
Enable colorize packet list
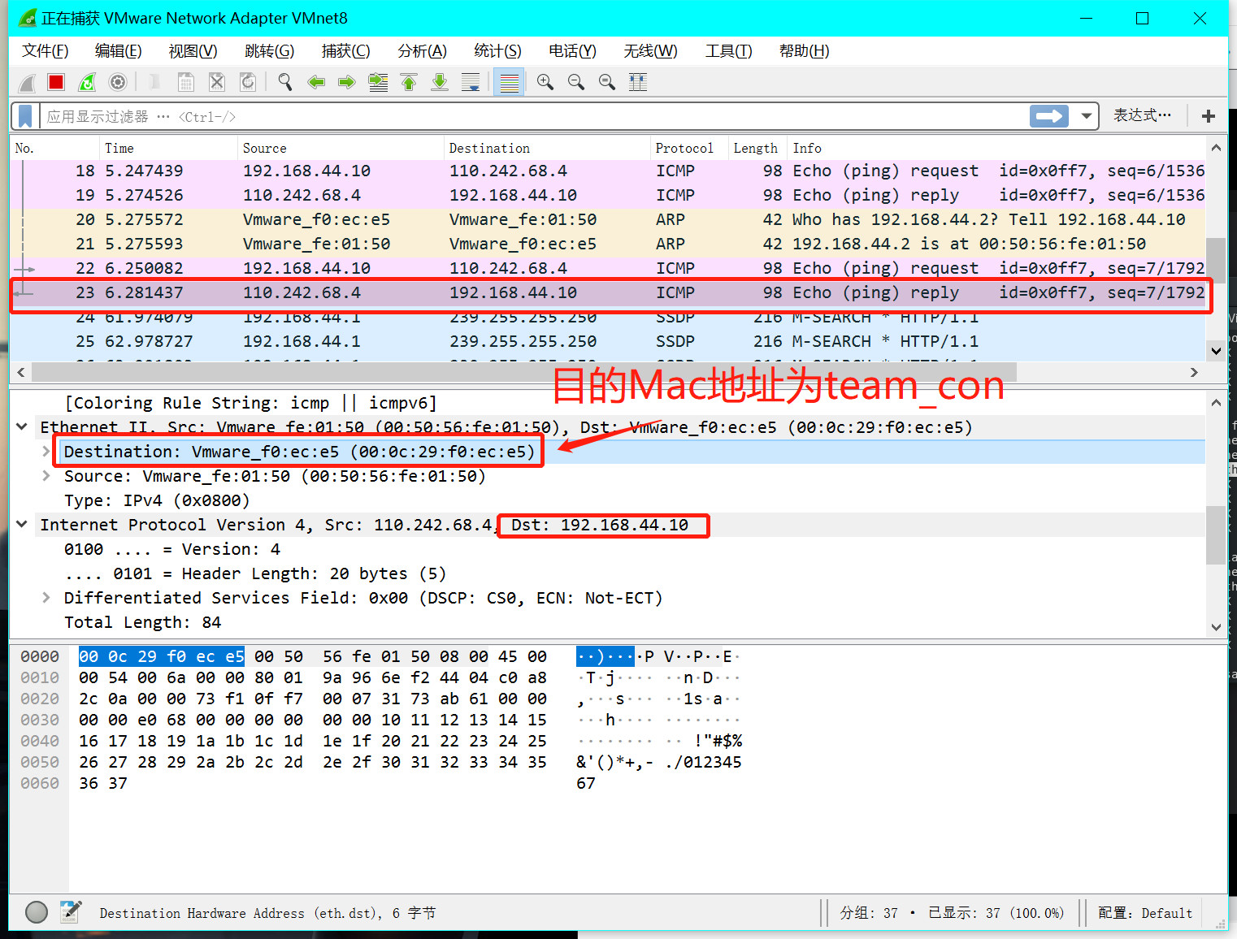point(508,81)
